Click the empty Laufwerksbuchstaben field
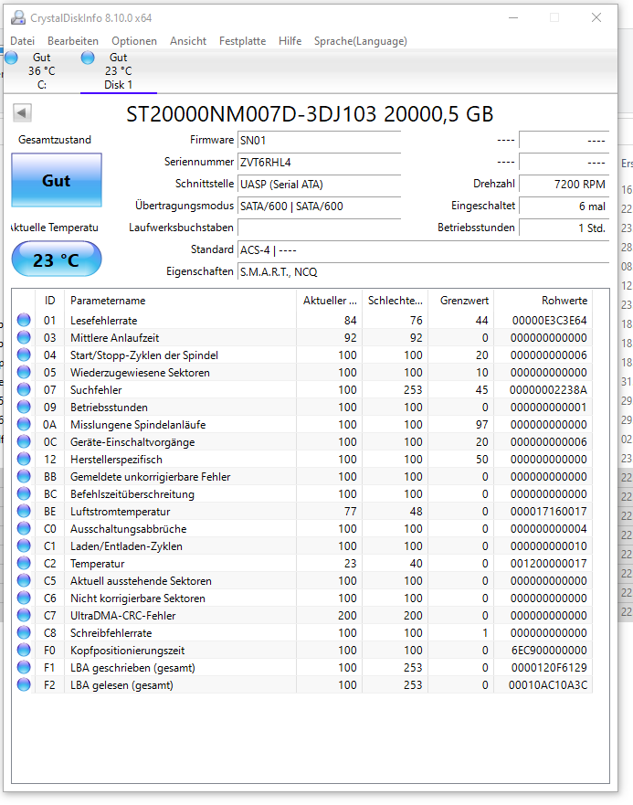Screen dimensions: 633x805 (319, 228)
